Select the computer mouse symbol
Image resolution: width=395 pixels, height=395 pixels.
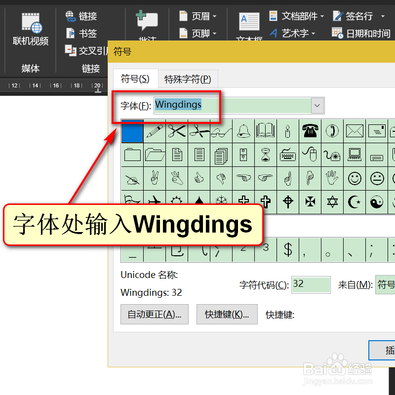[x=310, y=154]
